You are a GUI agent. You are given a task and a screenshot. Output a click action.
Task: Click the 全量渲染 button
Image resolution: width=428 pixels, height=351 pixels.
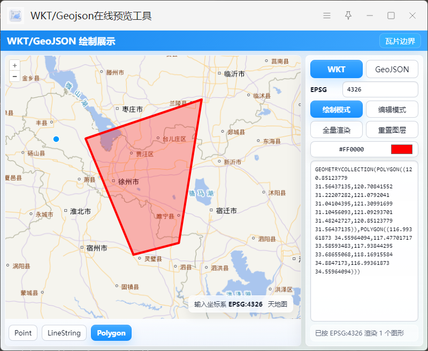click(x=337, y=129)
